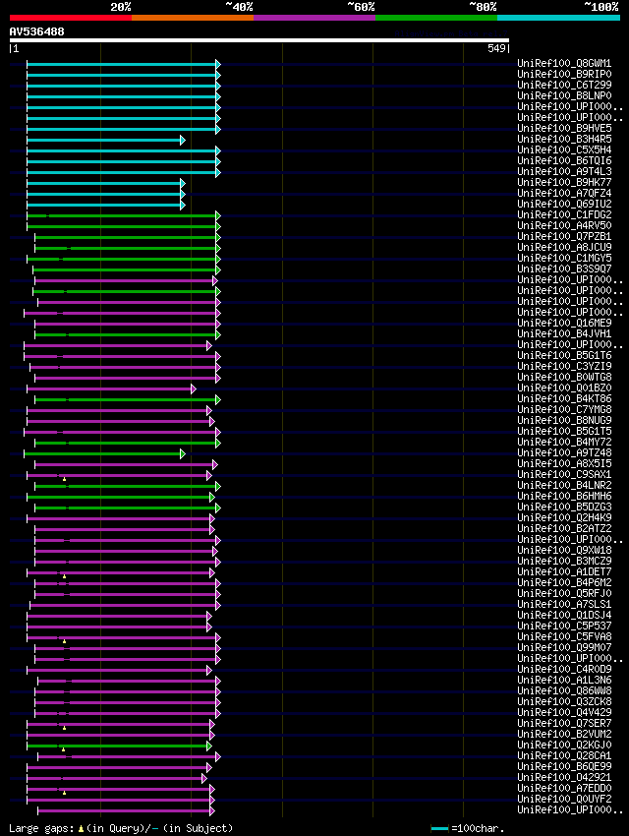The image size is (629, 836).
Task: Click the red 20% identity legend segment
Action: 71,18
